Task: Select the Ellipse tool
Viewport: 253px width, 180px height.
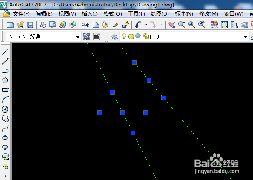Action: click(x=5, y=138)
